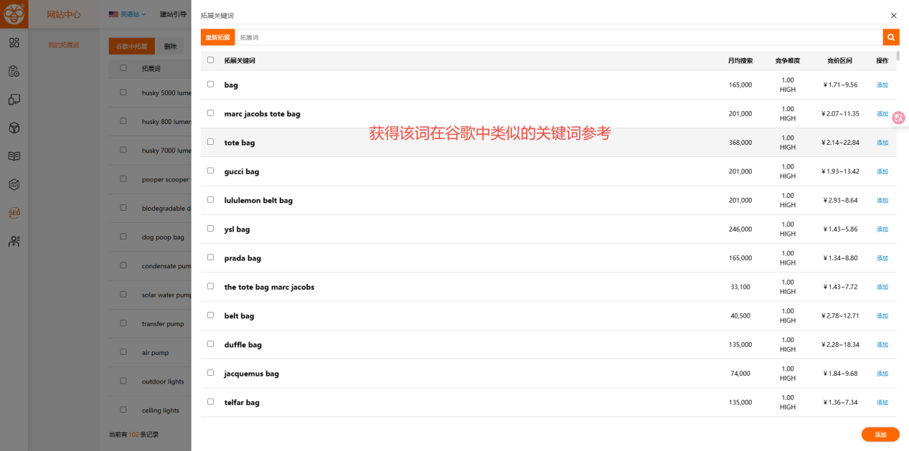Select 我的拓展词 in the side menu
Viewport: 909px width, 451px height.
[64, 45]
